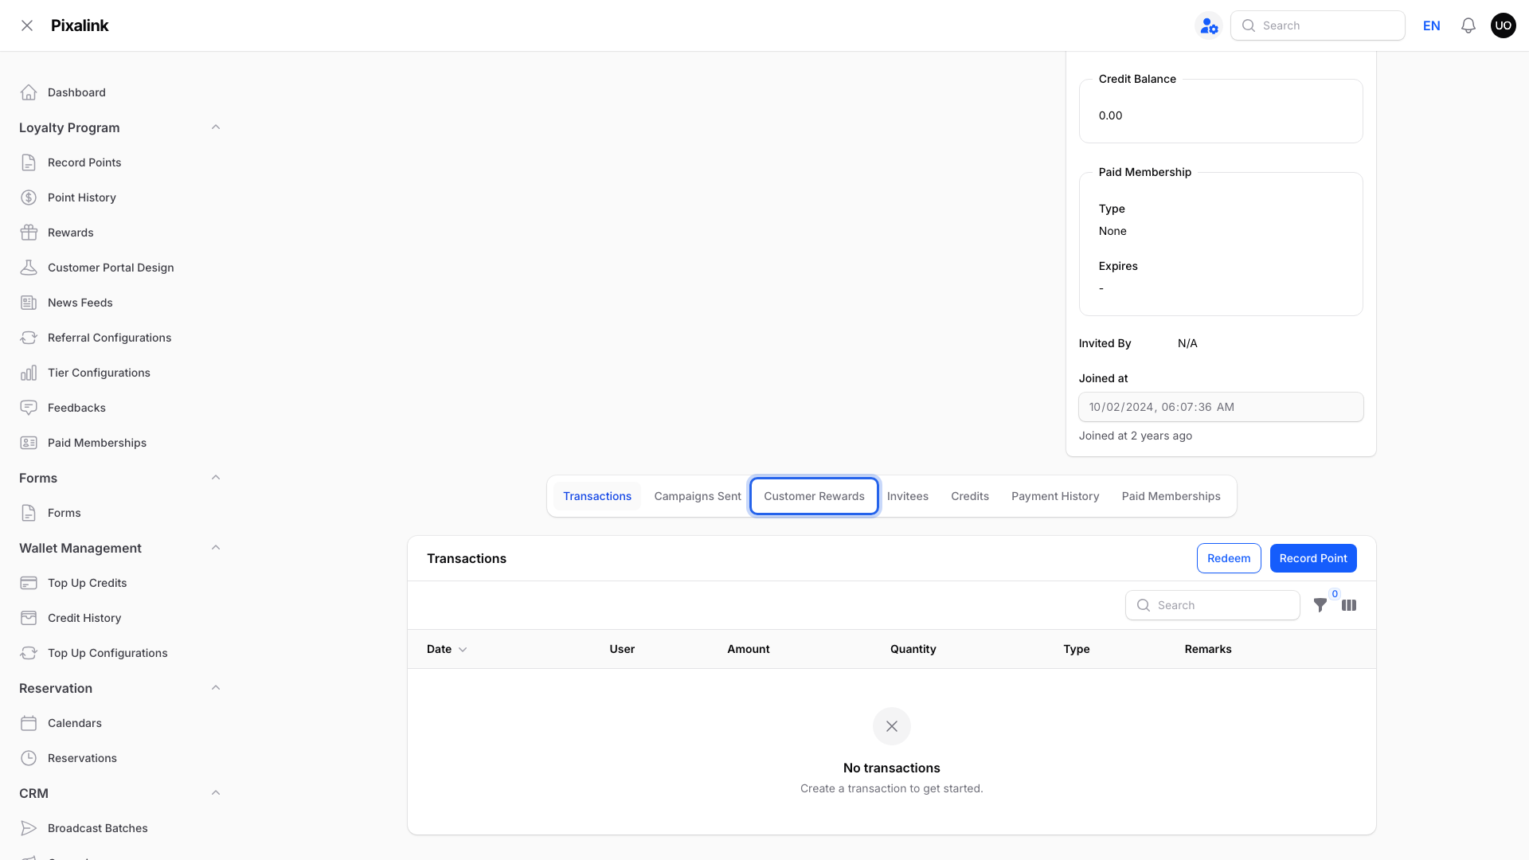Click the Redeem button
Screen dimensions: 1529x860
1229,558
